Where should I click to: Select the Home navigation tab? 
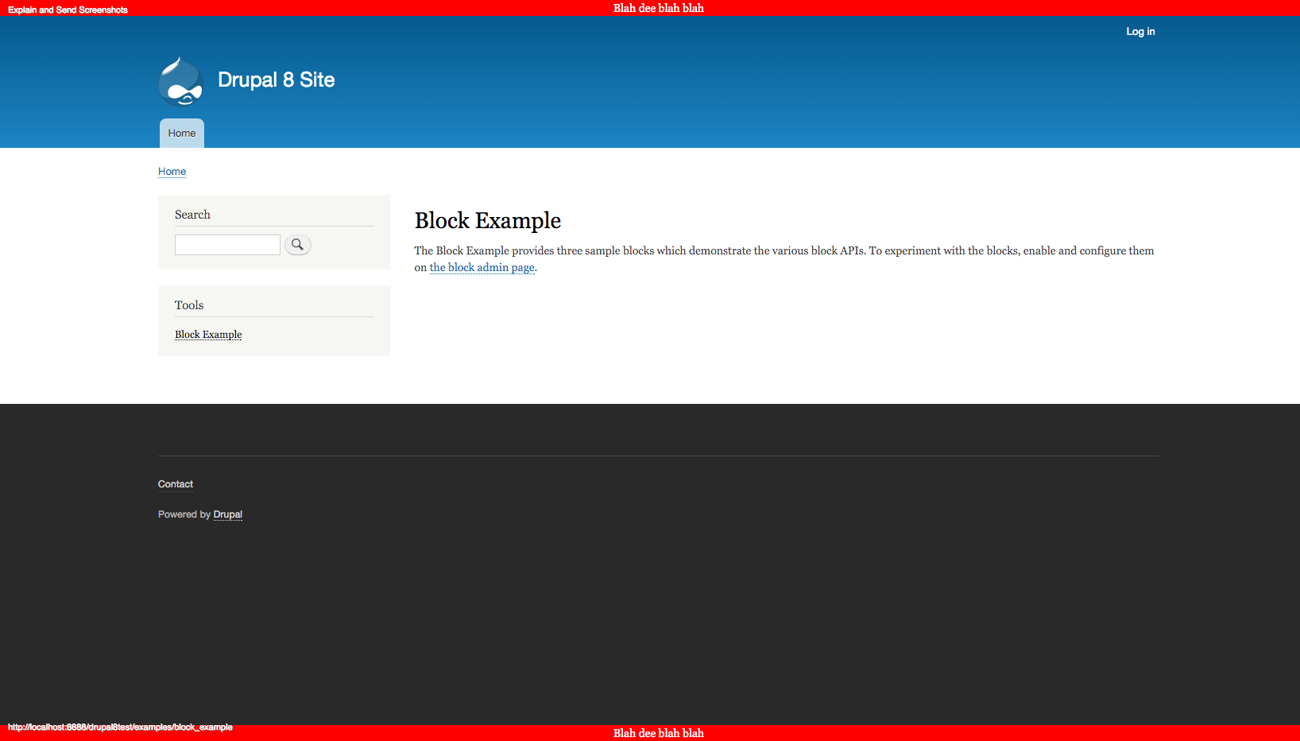pos(182,134)
